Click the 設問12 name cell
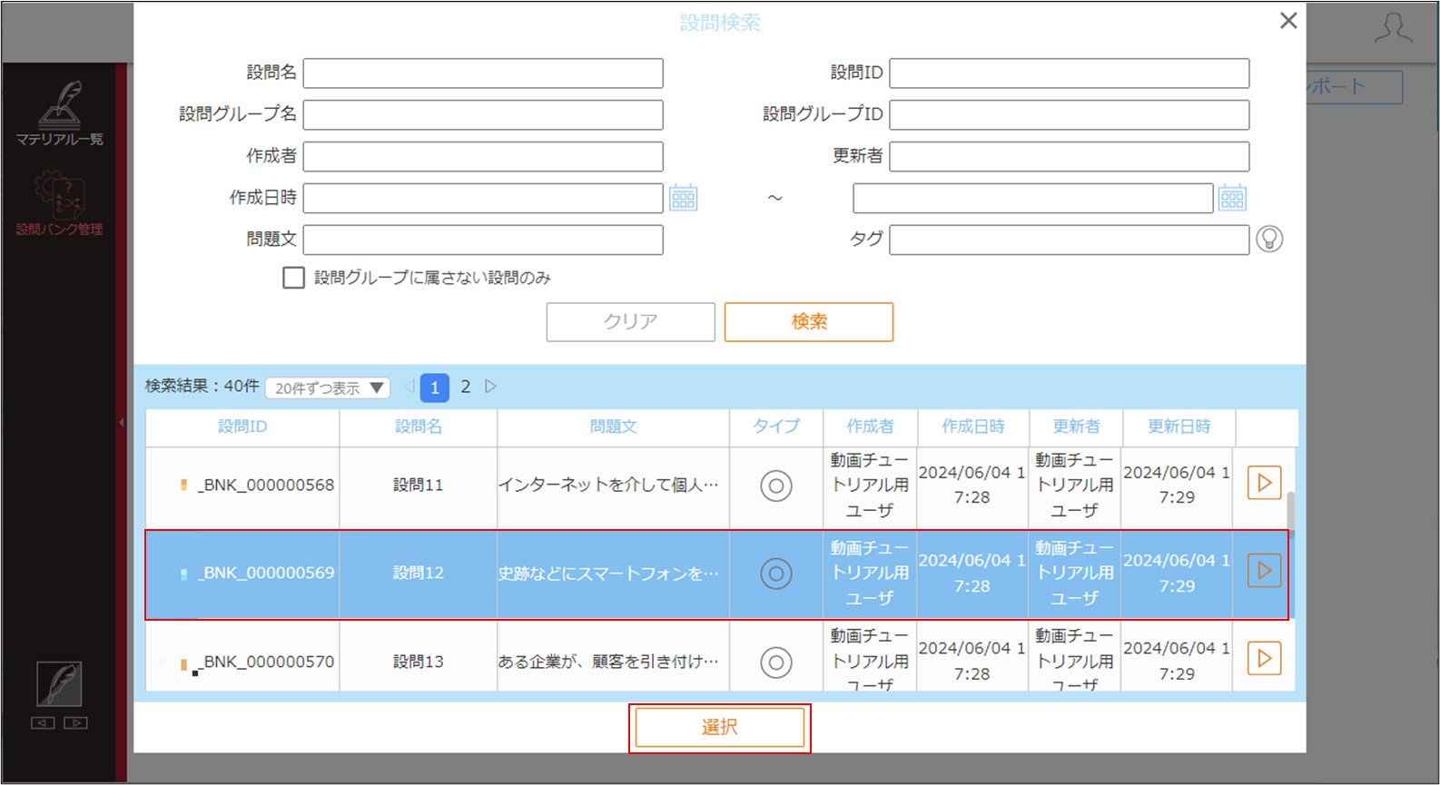Screen dimensions: 1440x785 (x=419, y=574)
